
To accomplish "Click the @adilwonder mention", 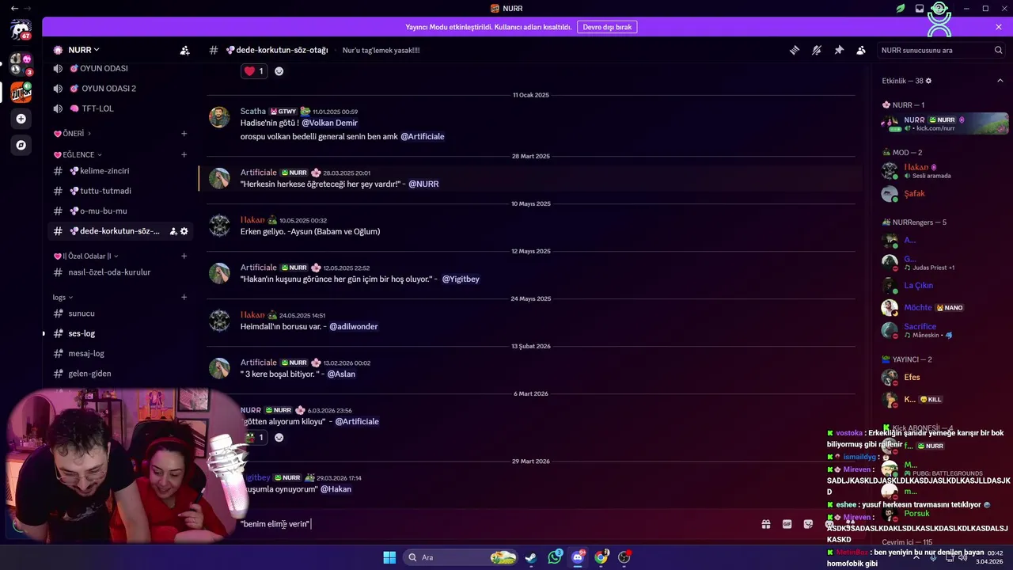I will click(x=354, y=326).
